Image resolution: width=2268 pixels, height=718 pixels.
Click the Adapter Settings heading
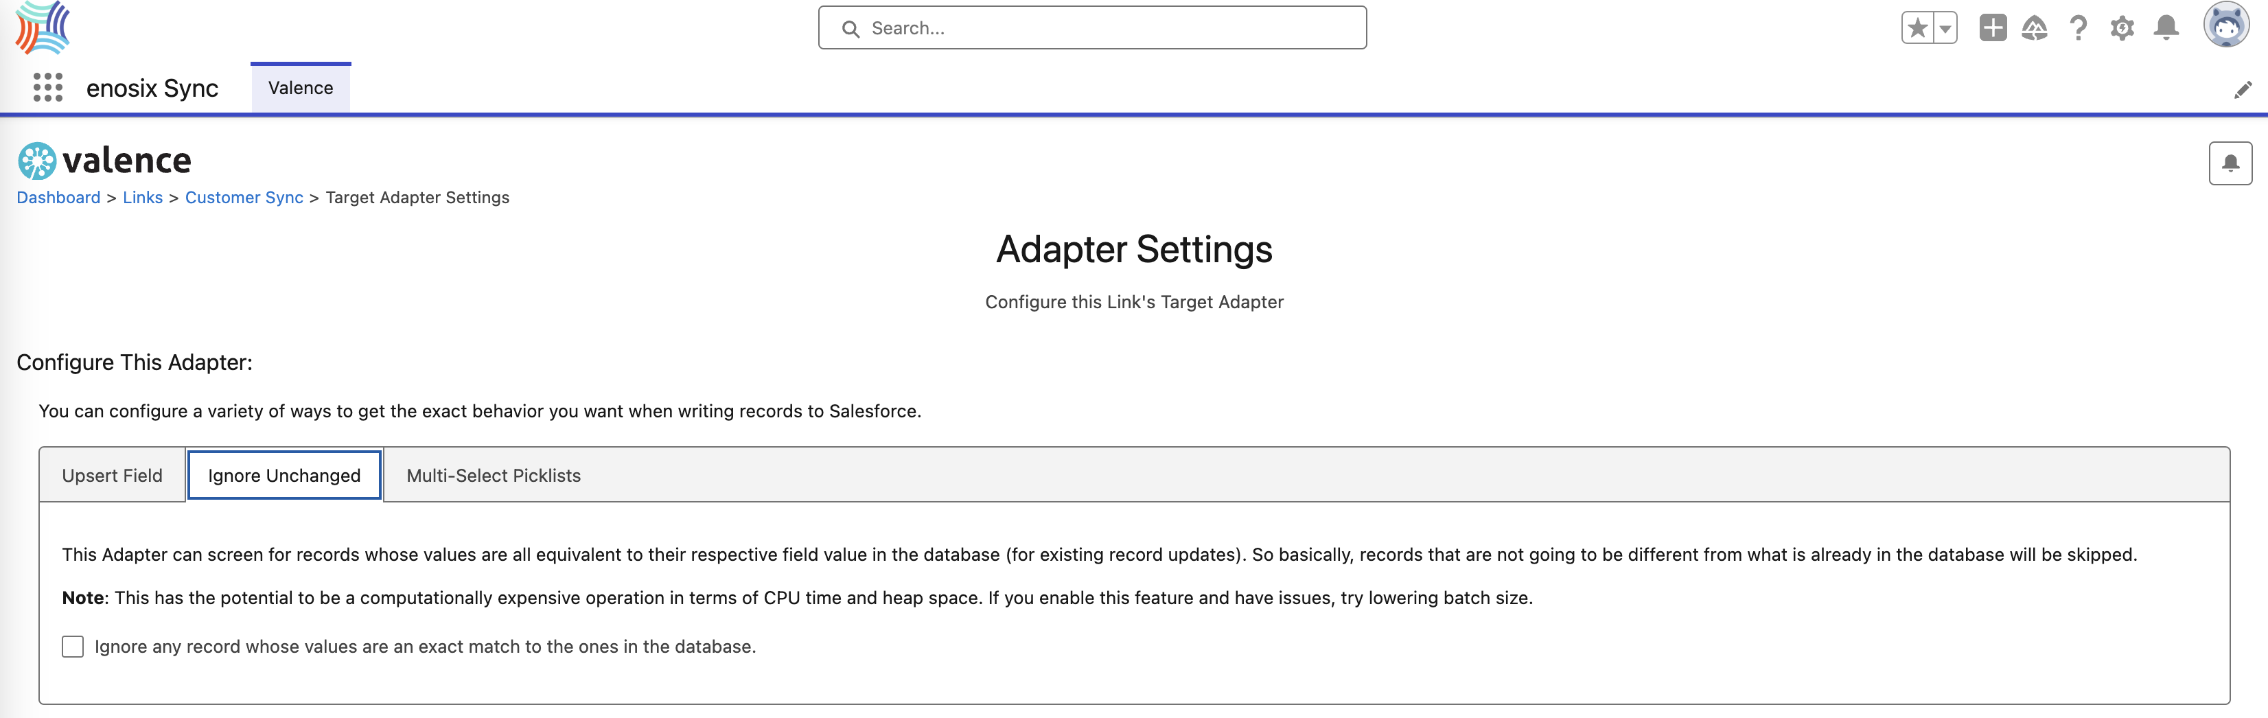click(1134, 250)
